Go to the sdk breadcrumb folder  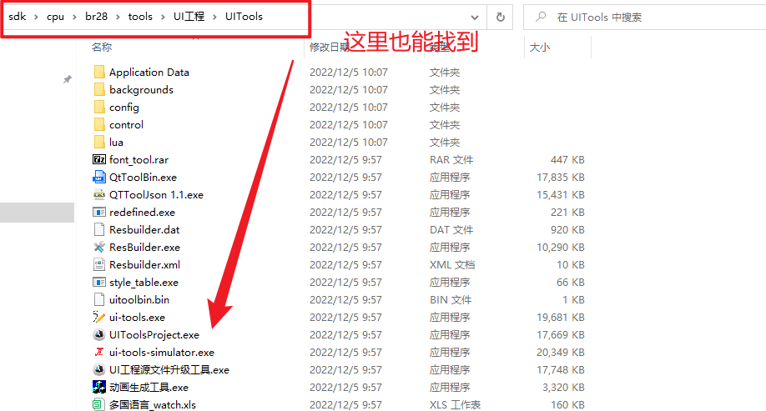17,17
